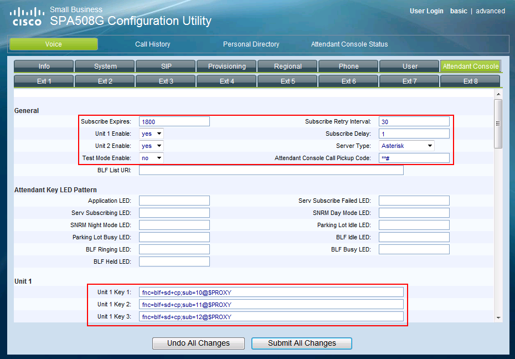Click the Unit 1 Key 3 field
The height and width of the screenshot is (359, 515).
click(271, 317)
